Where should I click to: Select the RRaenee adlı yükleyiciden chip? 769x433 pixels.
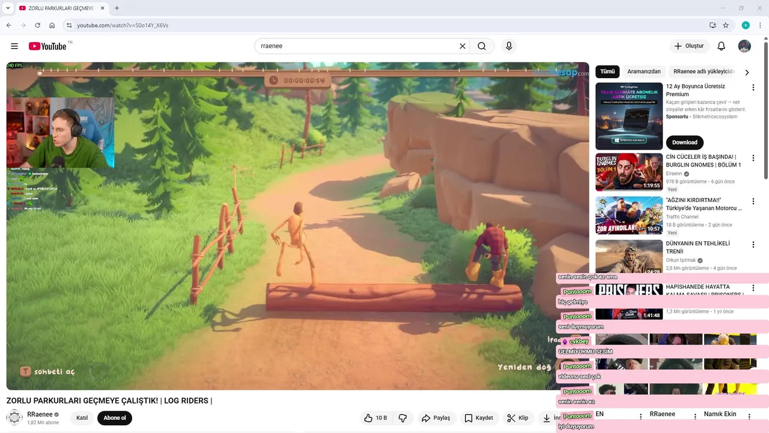704,72
